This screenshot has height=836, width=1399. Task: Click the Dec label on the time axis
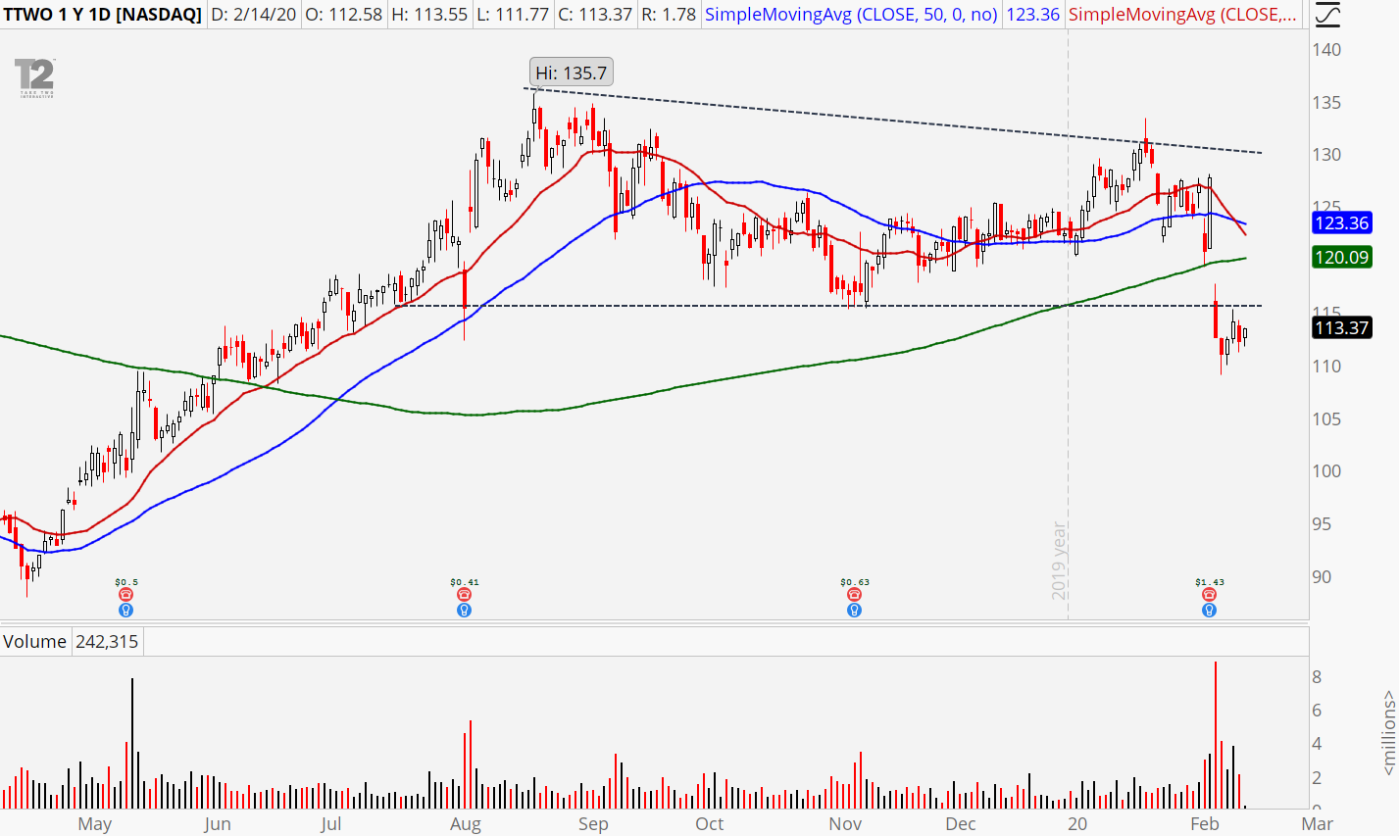click(x=961, y=823)
